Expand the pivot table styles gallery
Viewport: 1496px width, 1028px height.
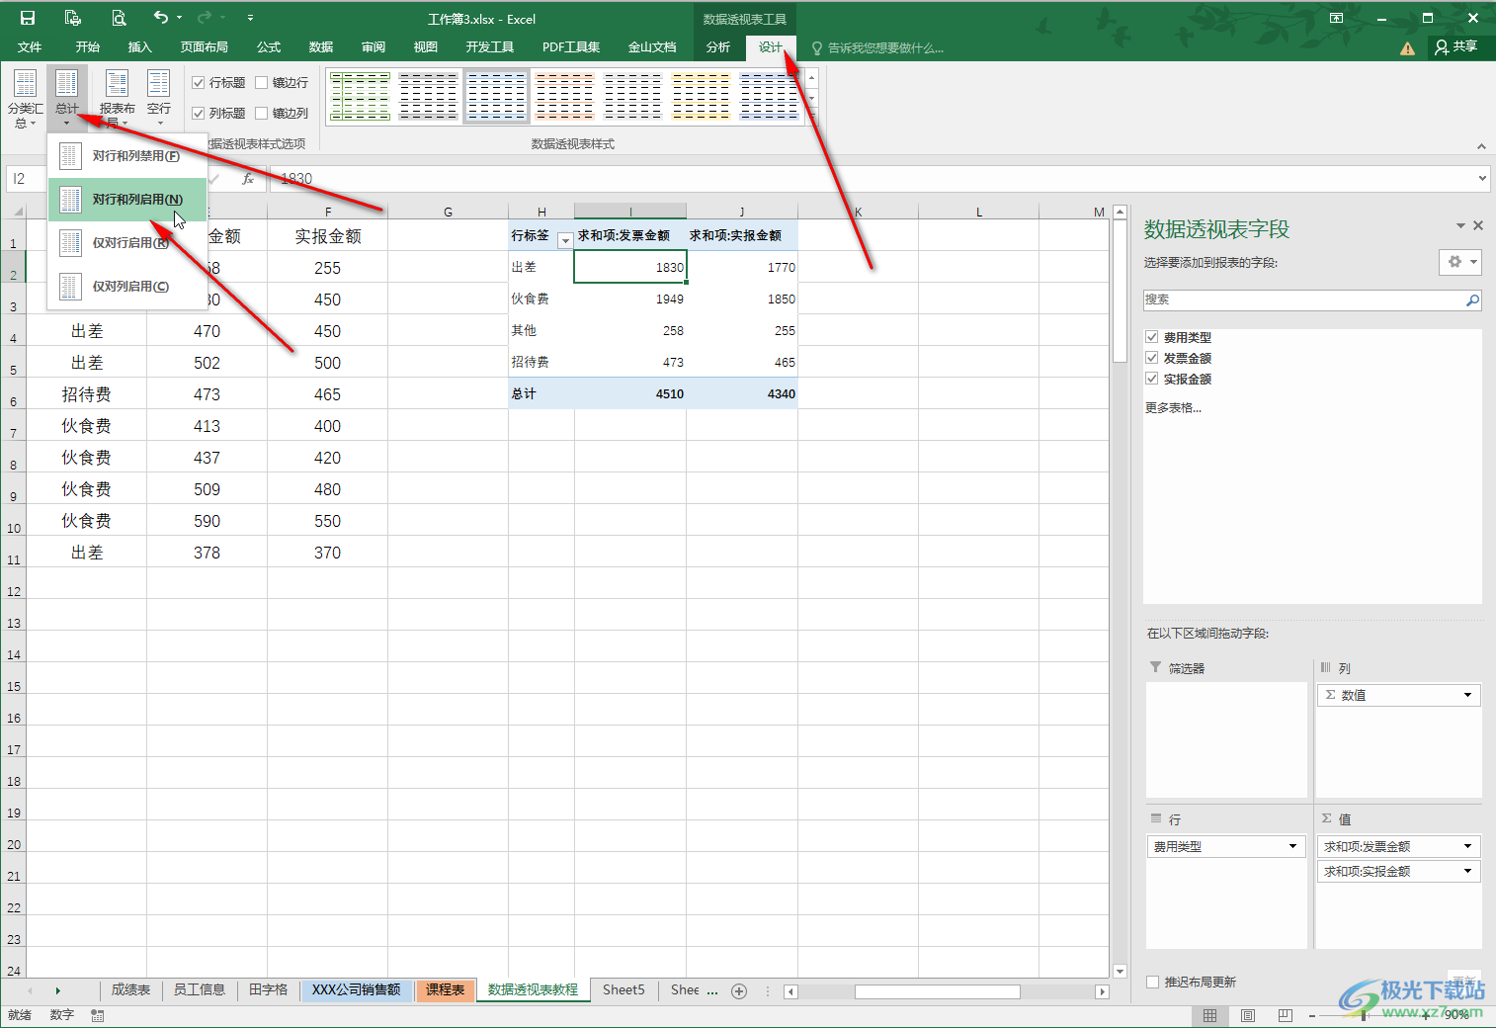pyautogui.click(x=812, y=117)
